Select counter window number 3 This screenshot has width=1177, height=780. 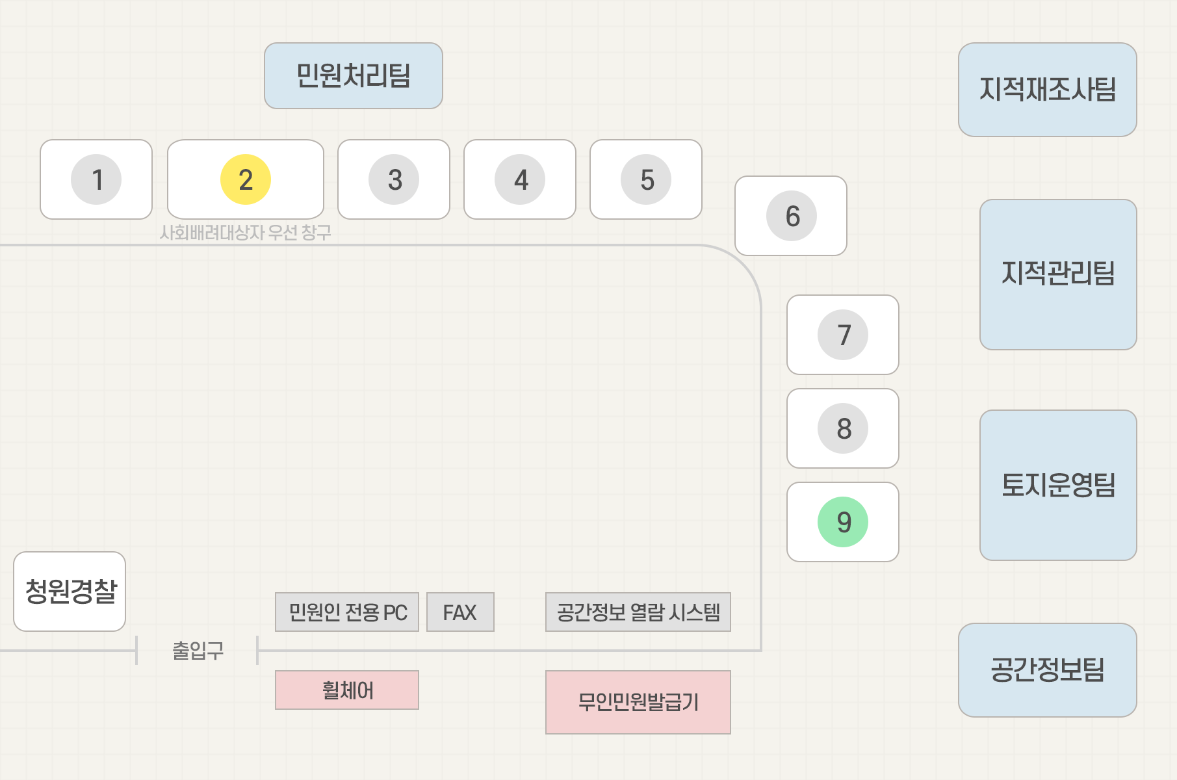[x=394, y=179]
